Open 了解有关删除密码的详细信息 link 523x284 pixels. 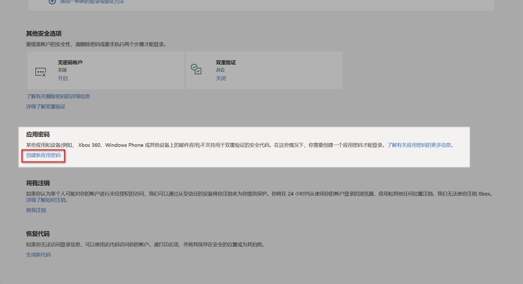(58, 96)
